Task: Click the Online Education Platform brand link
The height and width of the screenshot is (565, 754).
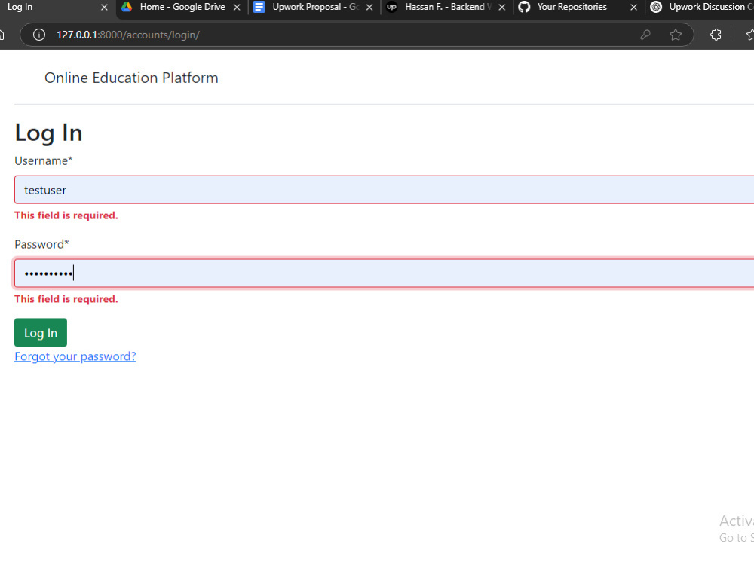Action: [x=131, y=78]
